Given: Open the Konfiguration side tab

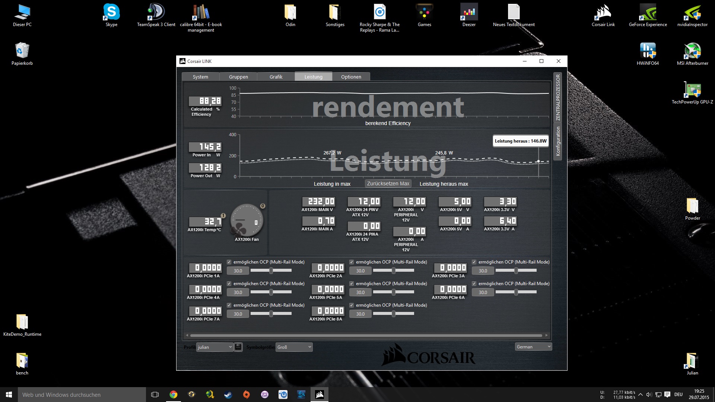Looking at the screenshot, I should [x=558, y=141].
